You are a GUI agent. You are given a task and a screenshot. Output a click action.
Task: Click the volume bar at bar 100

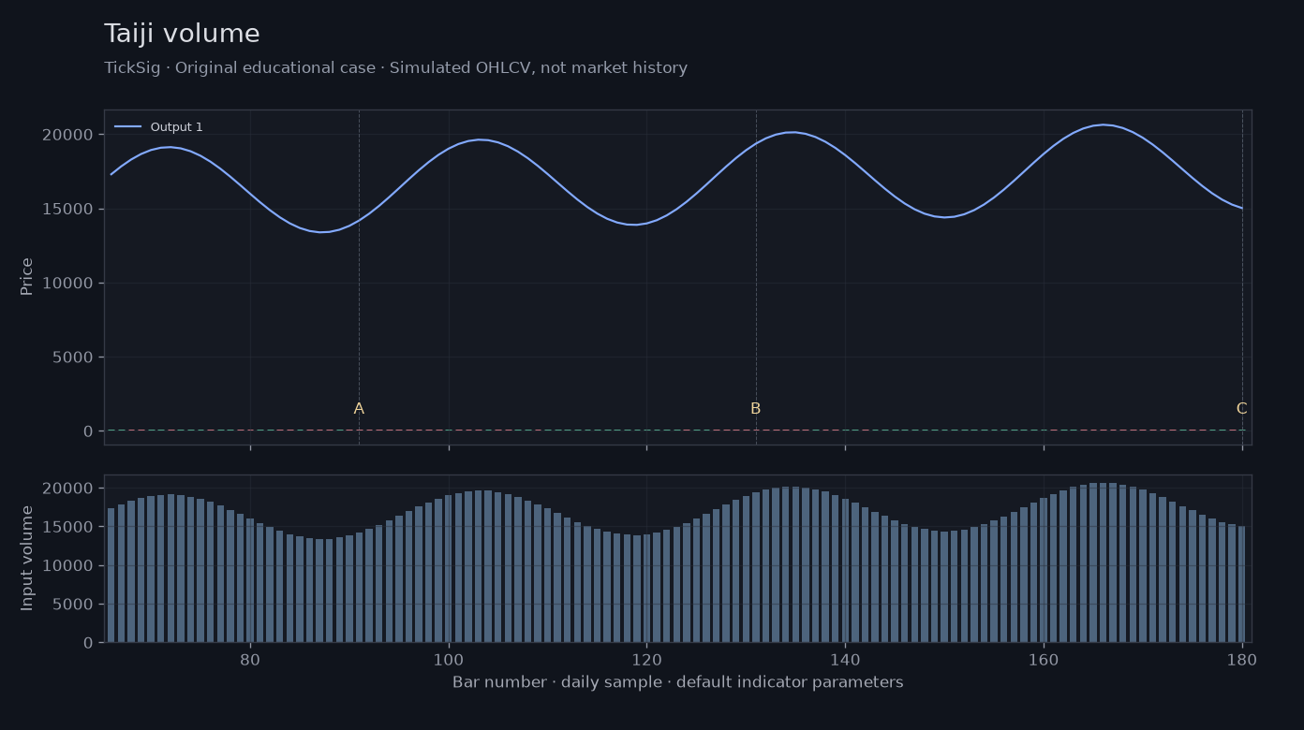point(449,568)
